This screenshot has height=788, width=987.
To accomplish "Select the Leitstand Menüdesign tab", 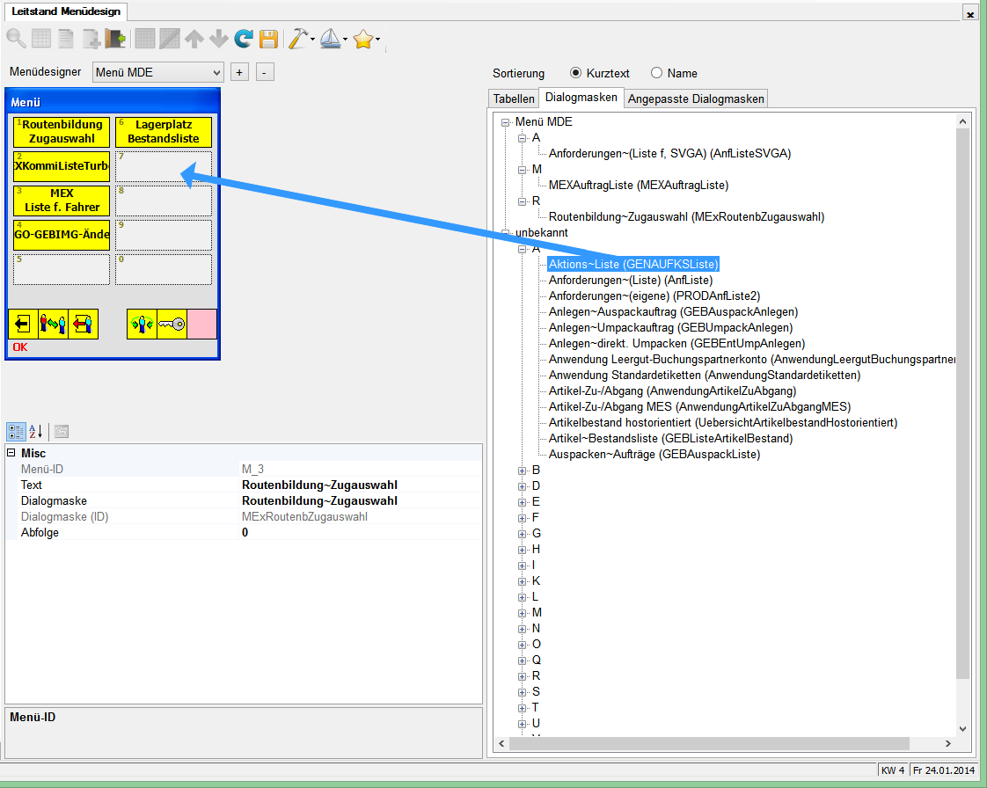I will tap(66, 11).
